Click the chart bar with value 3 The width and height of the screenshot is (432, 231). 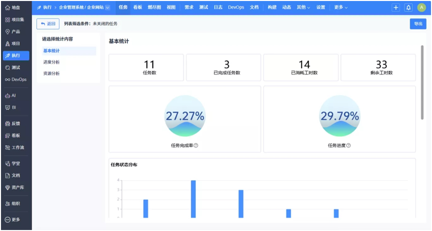pos(241,204)
